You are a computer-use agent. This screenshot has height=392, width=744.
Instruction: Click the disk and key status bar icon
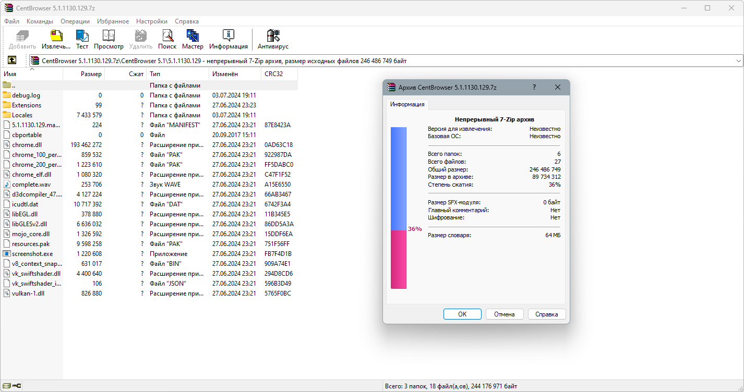tap(12, 386)
